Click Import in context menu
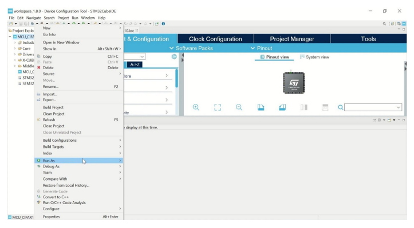The height and width of the screenshot is (228, 414). pos(79,94)
